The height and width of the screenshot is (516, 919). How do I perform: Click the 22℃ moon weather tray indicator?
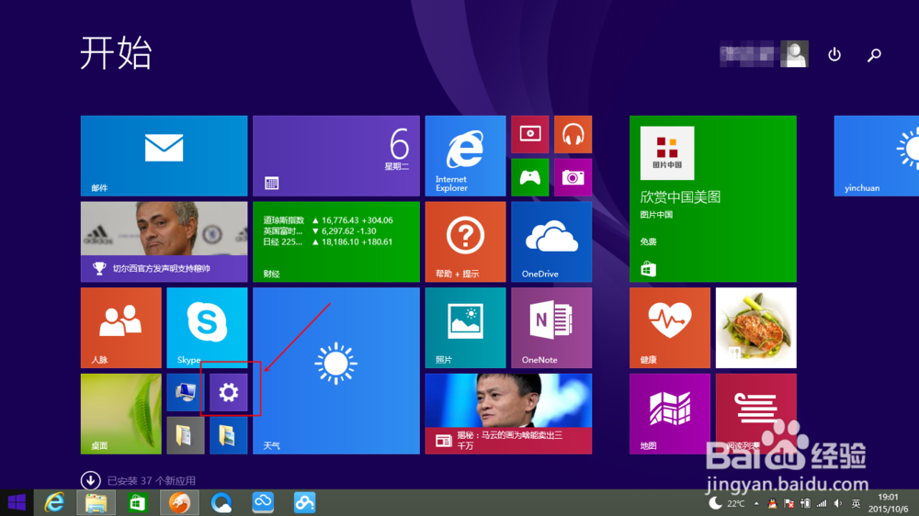click(x=727, y=503)
